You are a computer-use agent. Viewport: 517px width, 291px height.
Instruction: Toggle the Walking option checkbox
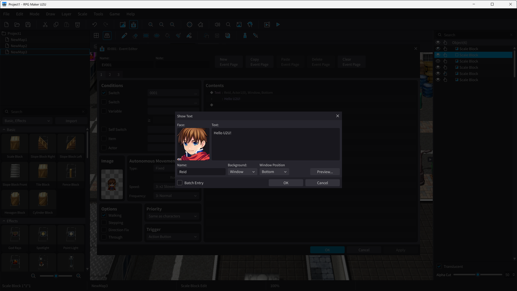tap(104, 215)
